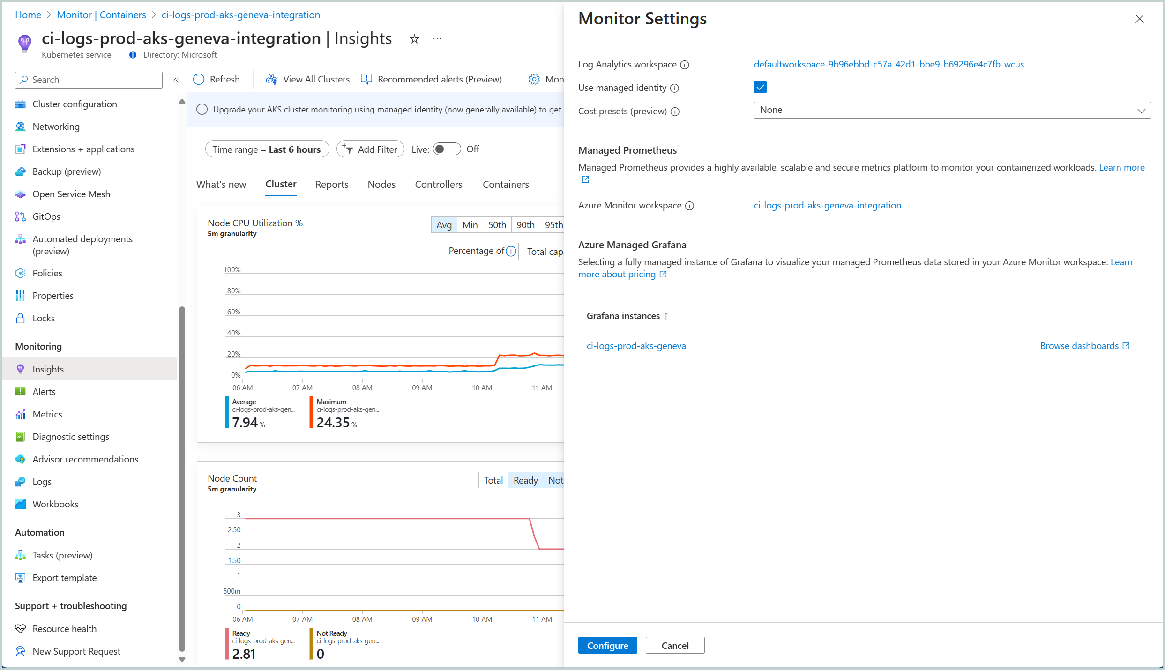Click Recommended alerts (Preview) icon
Image resolution: width=1165 pixels, height=670 pixels.
point(366,79)
